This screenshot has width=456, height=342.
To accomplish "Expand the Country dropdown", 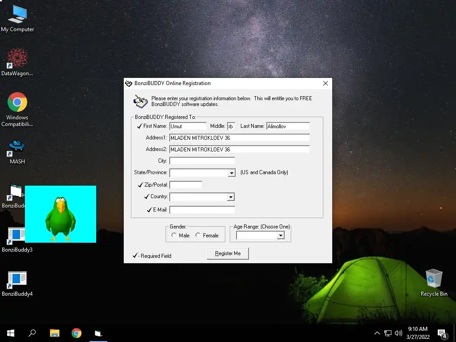I will [x=231, y=197].
